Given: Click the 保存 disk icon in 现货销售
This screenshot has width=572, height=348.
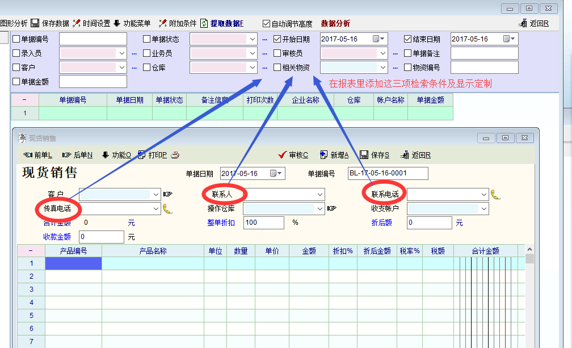Looking at the screenshot, I should 364,155.
